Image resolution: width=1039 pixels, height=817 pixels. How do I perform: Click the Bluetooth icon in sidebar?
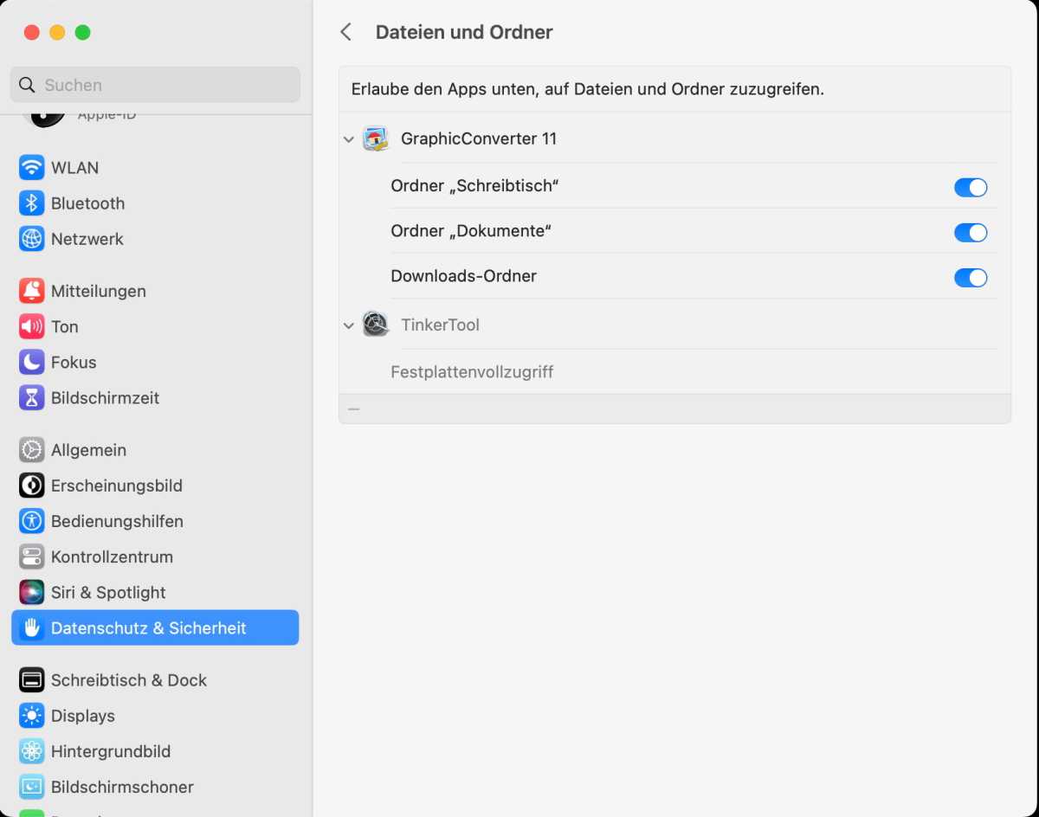point(32,203)
